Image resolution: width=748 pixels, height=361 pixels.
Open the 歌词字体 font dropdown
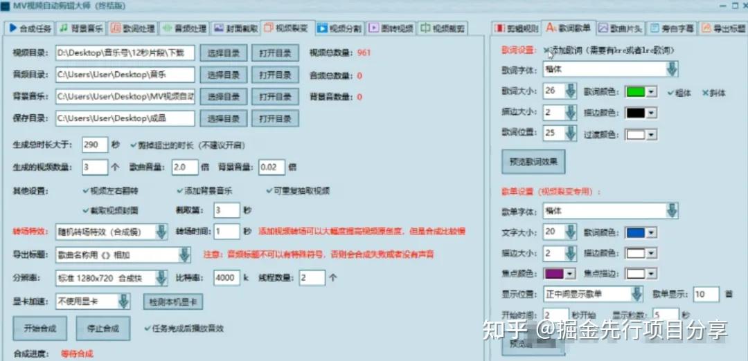(611, 69)
